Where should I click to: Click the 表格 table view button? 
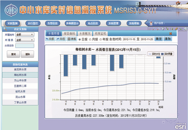coord(72,39)
